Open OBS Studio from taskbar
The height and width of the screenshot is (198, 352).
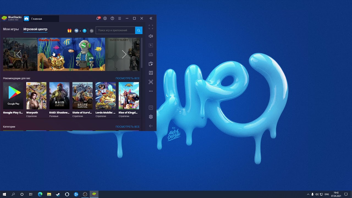pyautogui.click(x=85, y=194)
